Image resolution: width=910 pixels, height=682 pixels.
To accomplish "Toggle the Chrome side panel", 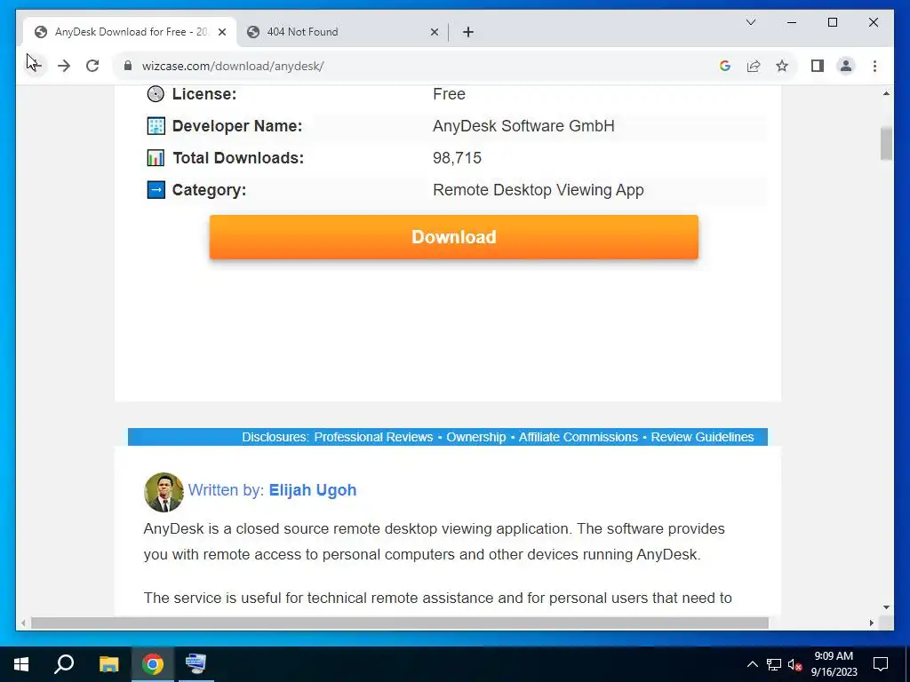I will tap(818, 66).
